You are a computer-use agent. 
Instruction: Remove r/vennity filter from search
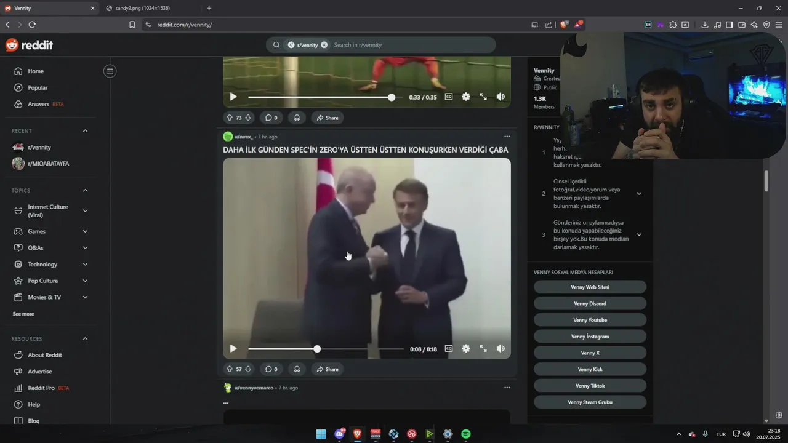324,45
